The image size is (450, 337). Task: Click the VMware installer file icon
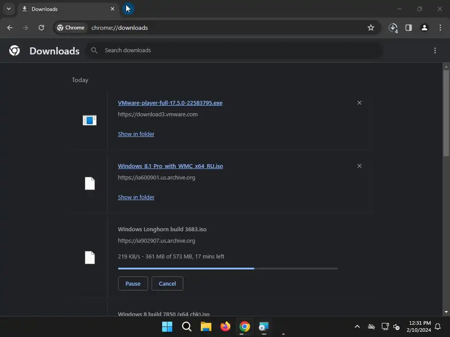point(90,120)
